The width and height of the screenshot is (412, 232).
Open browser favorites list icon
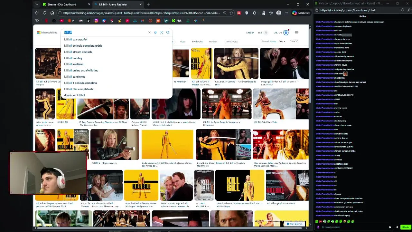[x=271, y=13]
